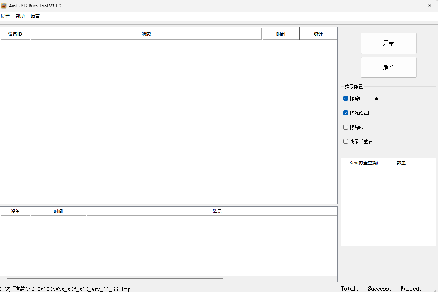The image size is (438, 292).
Task: Open the 设置 menu
Action: (x=6, y=16)
